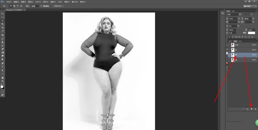Image resolution: width=258 pixels, height=130 pixels.
Task: Open the leading (自动) dropdown
Action: click(253, 19)
